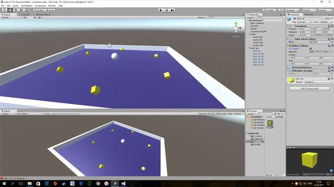Start Play mode with the play button
Viewport: 334px width, 187px height.
coord(161,10)
